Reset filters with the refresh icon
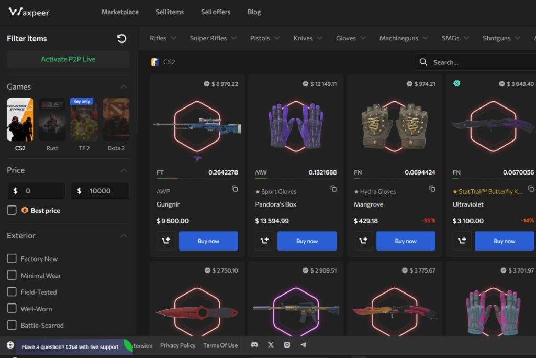This screenshot has height=358, width=536. point(121,38)
